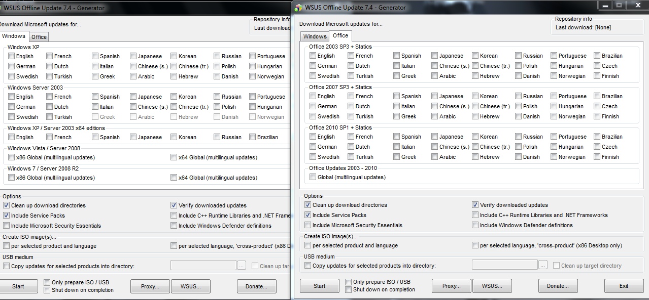
Task: Check Include Microsoft Security Essentials in left window
Action: (7, 226)
